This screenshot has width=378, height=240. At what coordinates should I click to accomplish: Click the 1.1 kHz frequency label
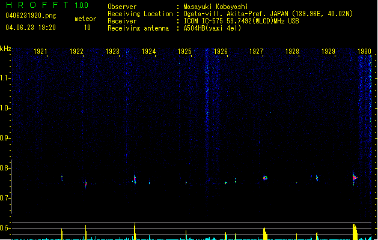click(5, 78)
